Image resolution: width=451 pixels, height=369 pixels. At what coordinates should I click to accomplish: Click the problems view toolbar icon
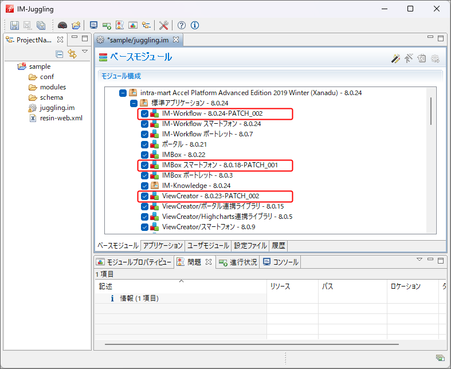click(x=120, y=25)
